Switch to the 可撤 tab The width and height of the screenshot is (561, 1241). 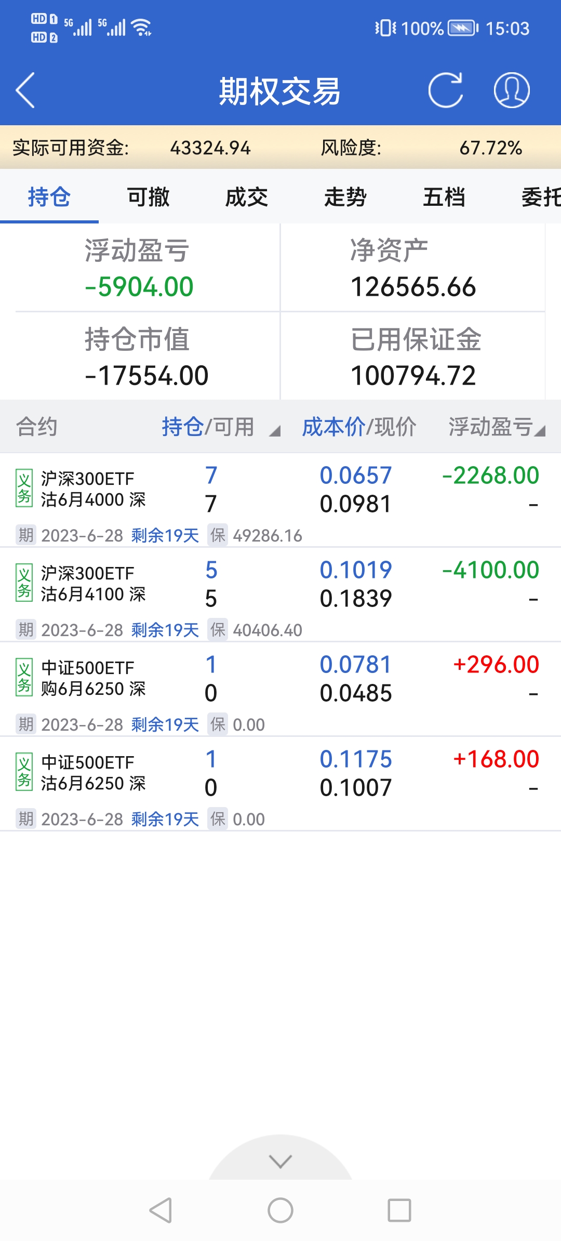click(148, 197)
